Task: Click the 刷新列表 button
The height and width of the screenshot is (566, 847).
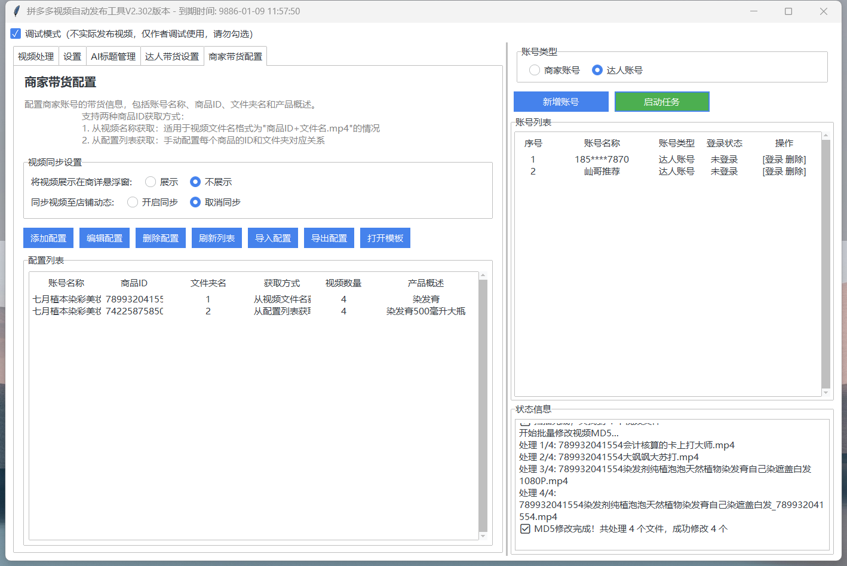Action: [x=217, y=238]
